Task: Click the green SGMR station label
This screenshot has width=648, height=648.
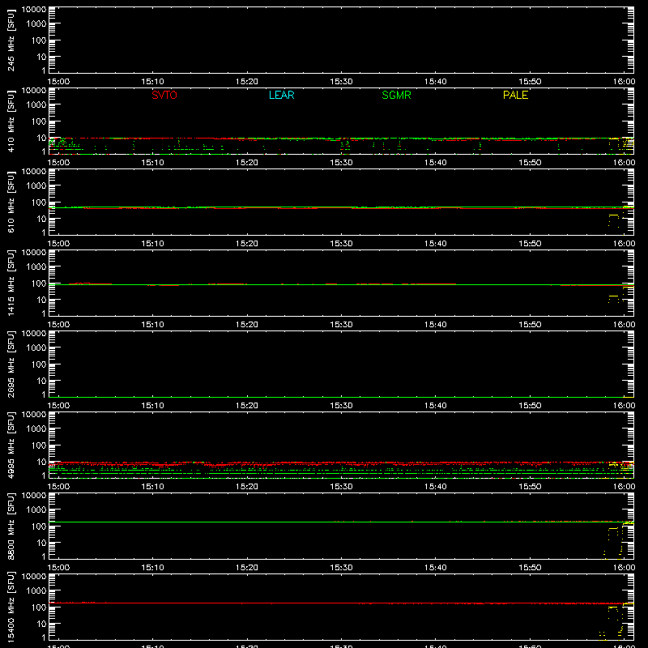Action: (396, 95)
